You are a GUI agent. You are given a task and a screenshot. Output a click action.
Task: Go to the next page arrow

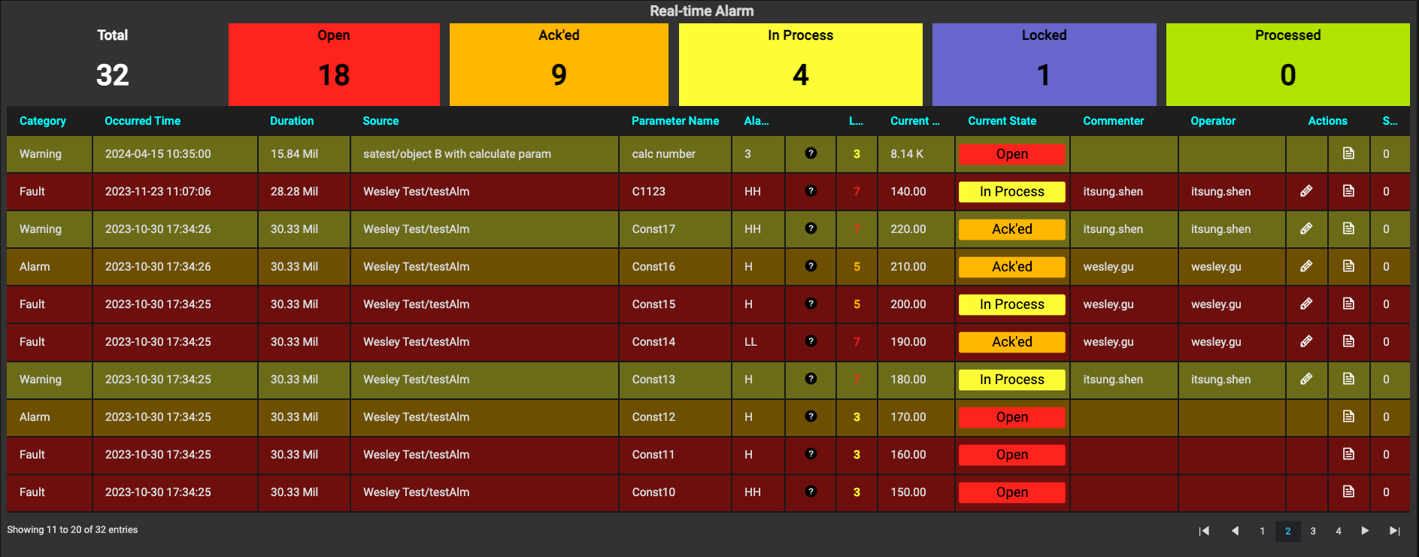(x=1365, y=531)
